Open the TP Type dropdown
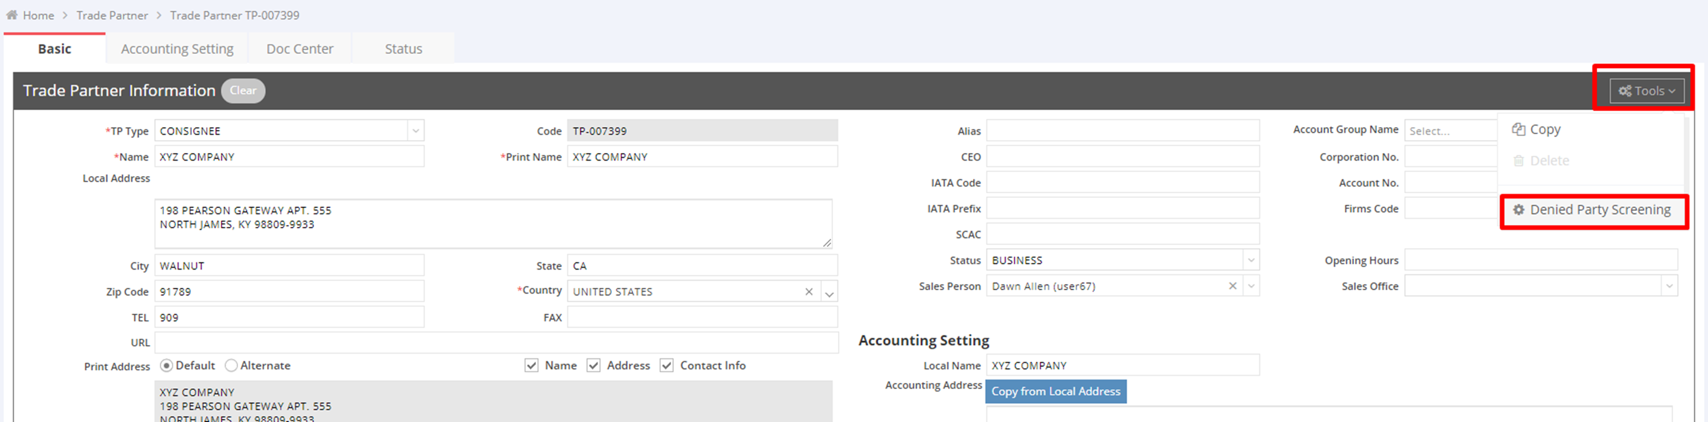This screenshot has width=1708, height=422. pyautogui.click(x=416, y=131)
